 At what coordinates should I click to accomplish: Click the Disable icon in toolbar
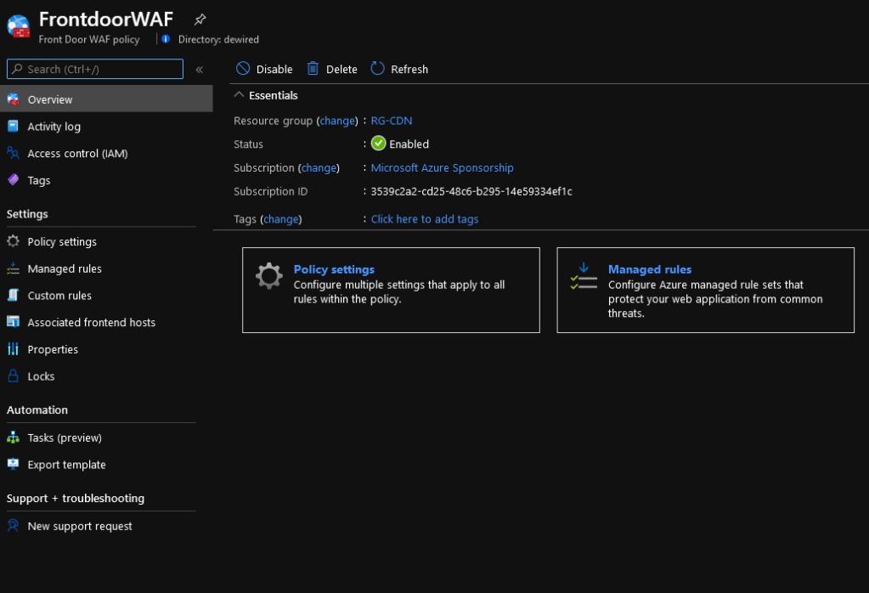click(x=243, y=69)
